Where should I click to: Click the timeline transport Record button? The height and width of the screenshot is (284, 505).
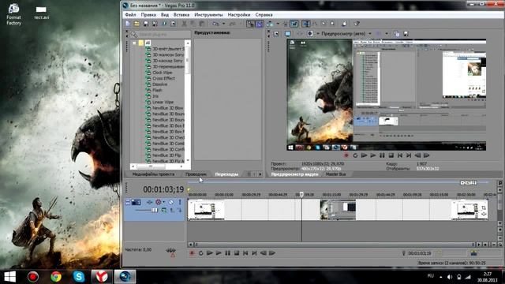(192, 253)
